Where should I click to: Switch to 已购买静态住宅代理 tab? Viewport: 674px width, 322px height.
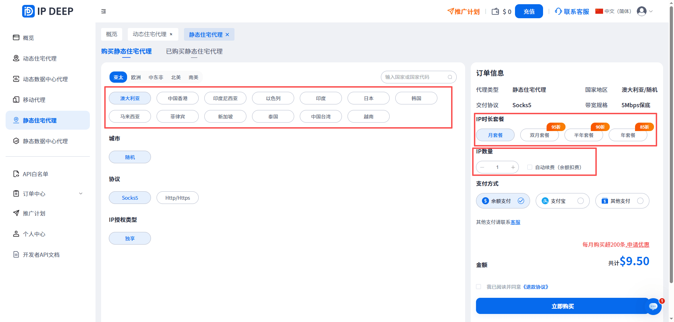point(194,52)
